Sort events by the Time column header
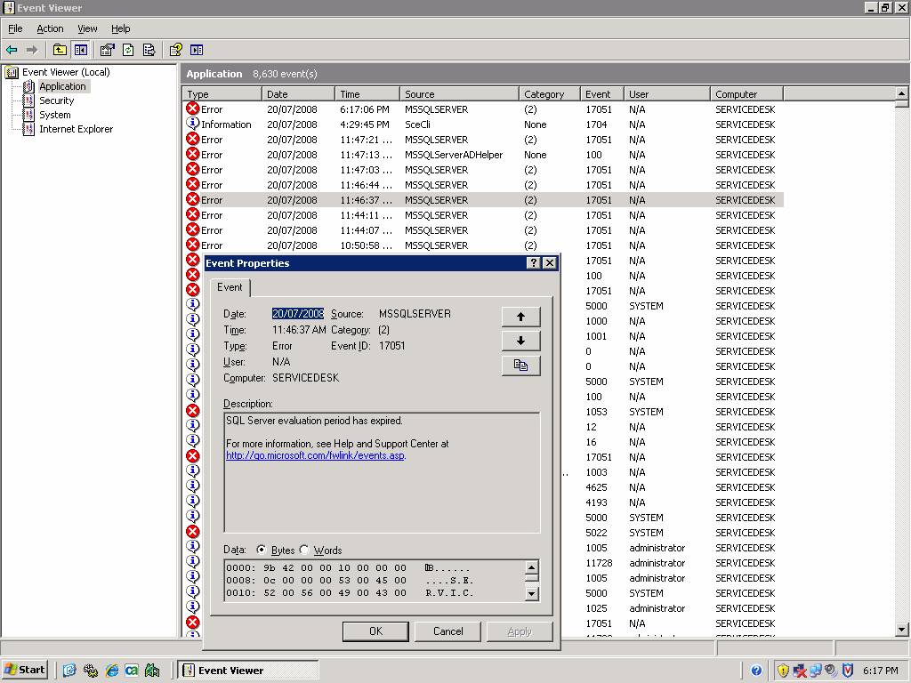Viewport: 911px width, 683px height. tap(367, 94)
